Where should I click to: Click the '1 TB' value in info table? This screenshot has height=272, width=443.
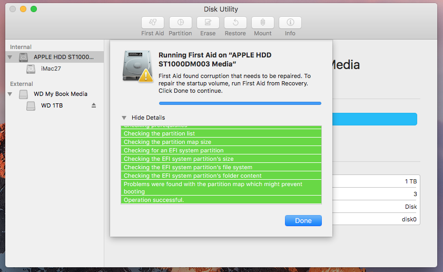(x=411, y=181)
